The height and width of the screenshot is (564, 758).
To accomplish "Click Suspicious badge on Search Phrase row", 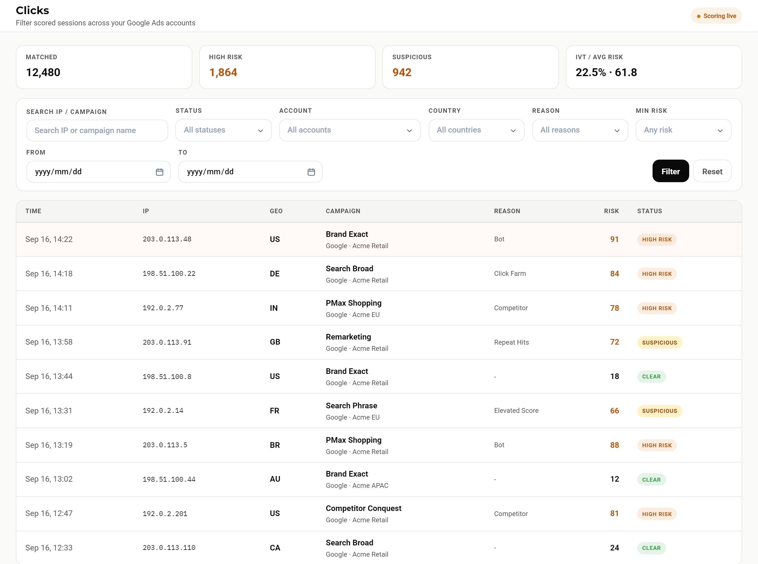I will click(659, 411).
